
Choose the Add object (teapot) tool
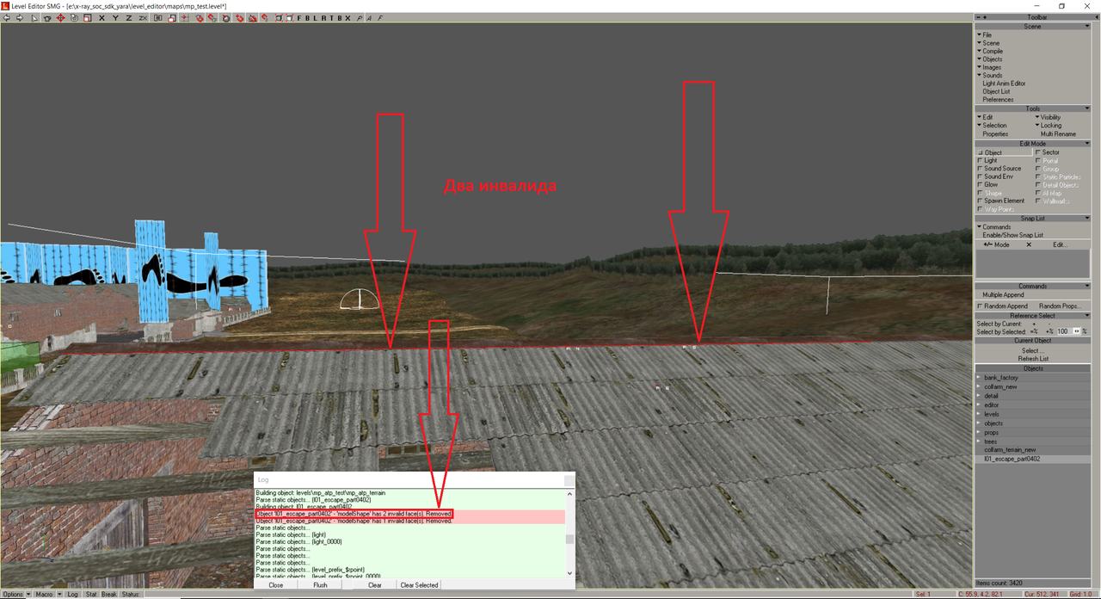pos(47,18)
